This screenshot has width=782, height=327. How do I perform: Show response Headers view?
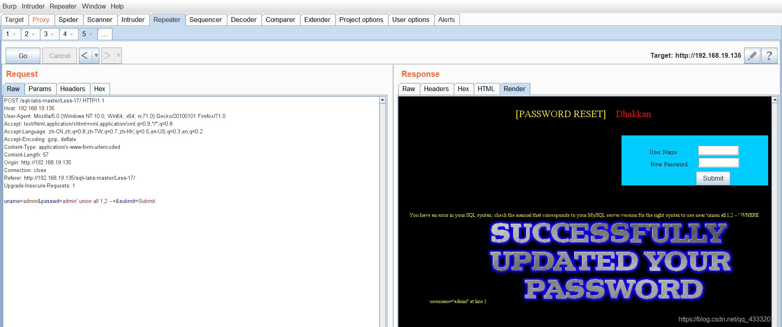436,89
